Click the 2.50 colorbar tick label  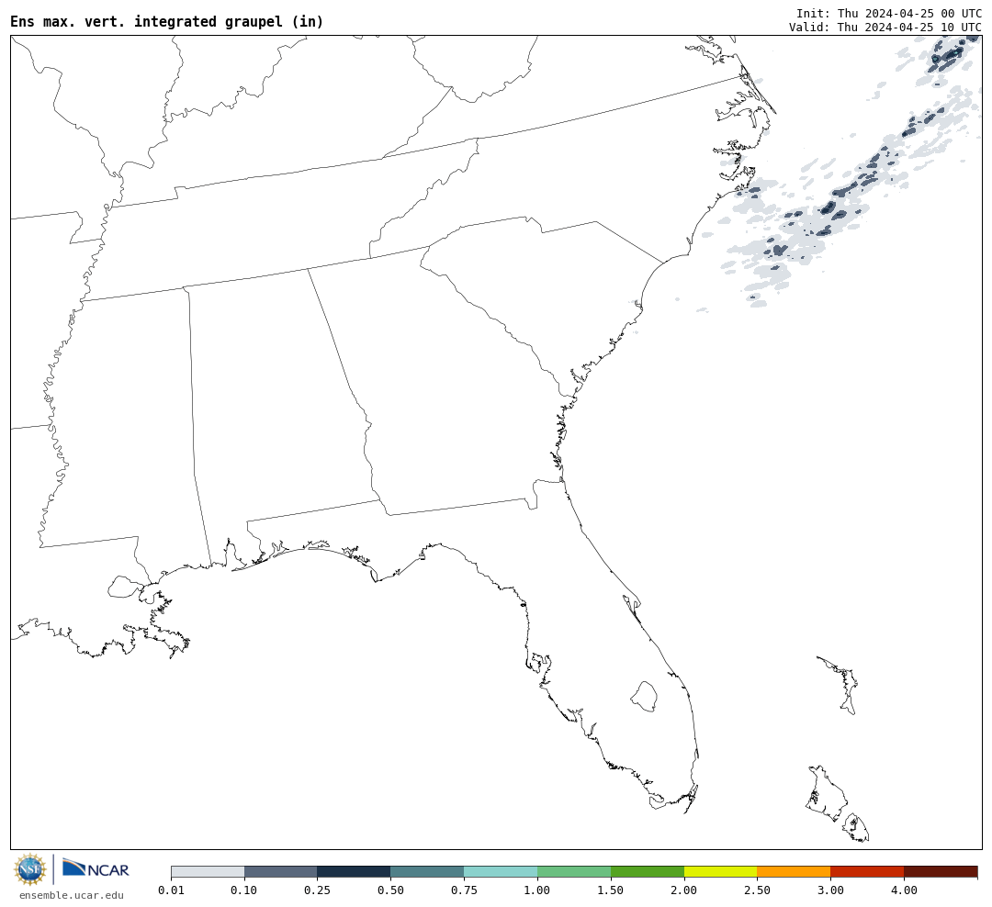757,890
